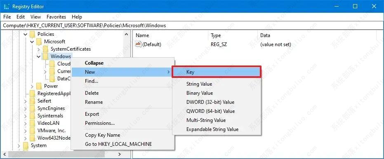
Task: Open the Help menu
Action: click(x=77, y=17)
